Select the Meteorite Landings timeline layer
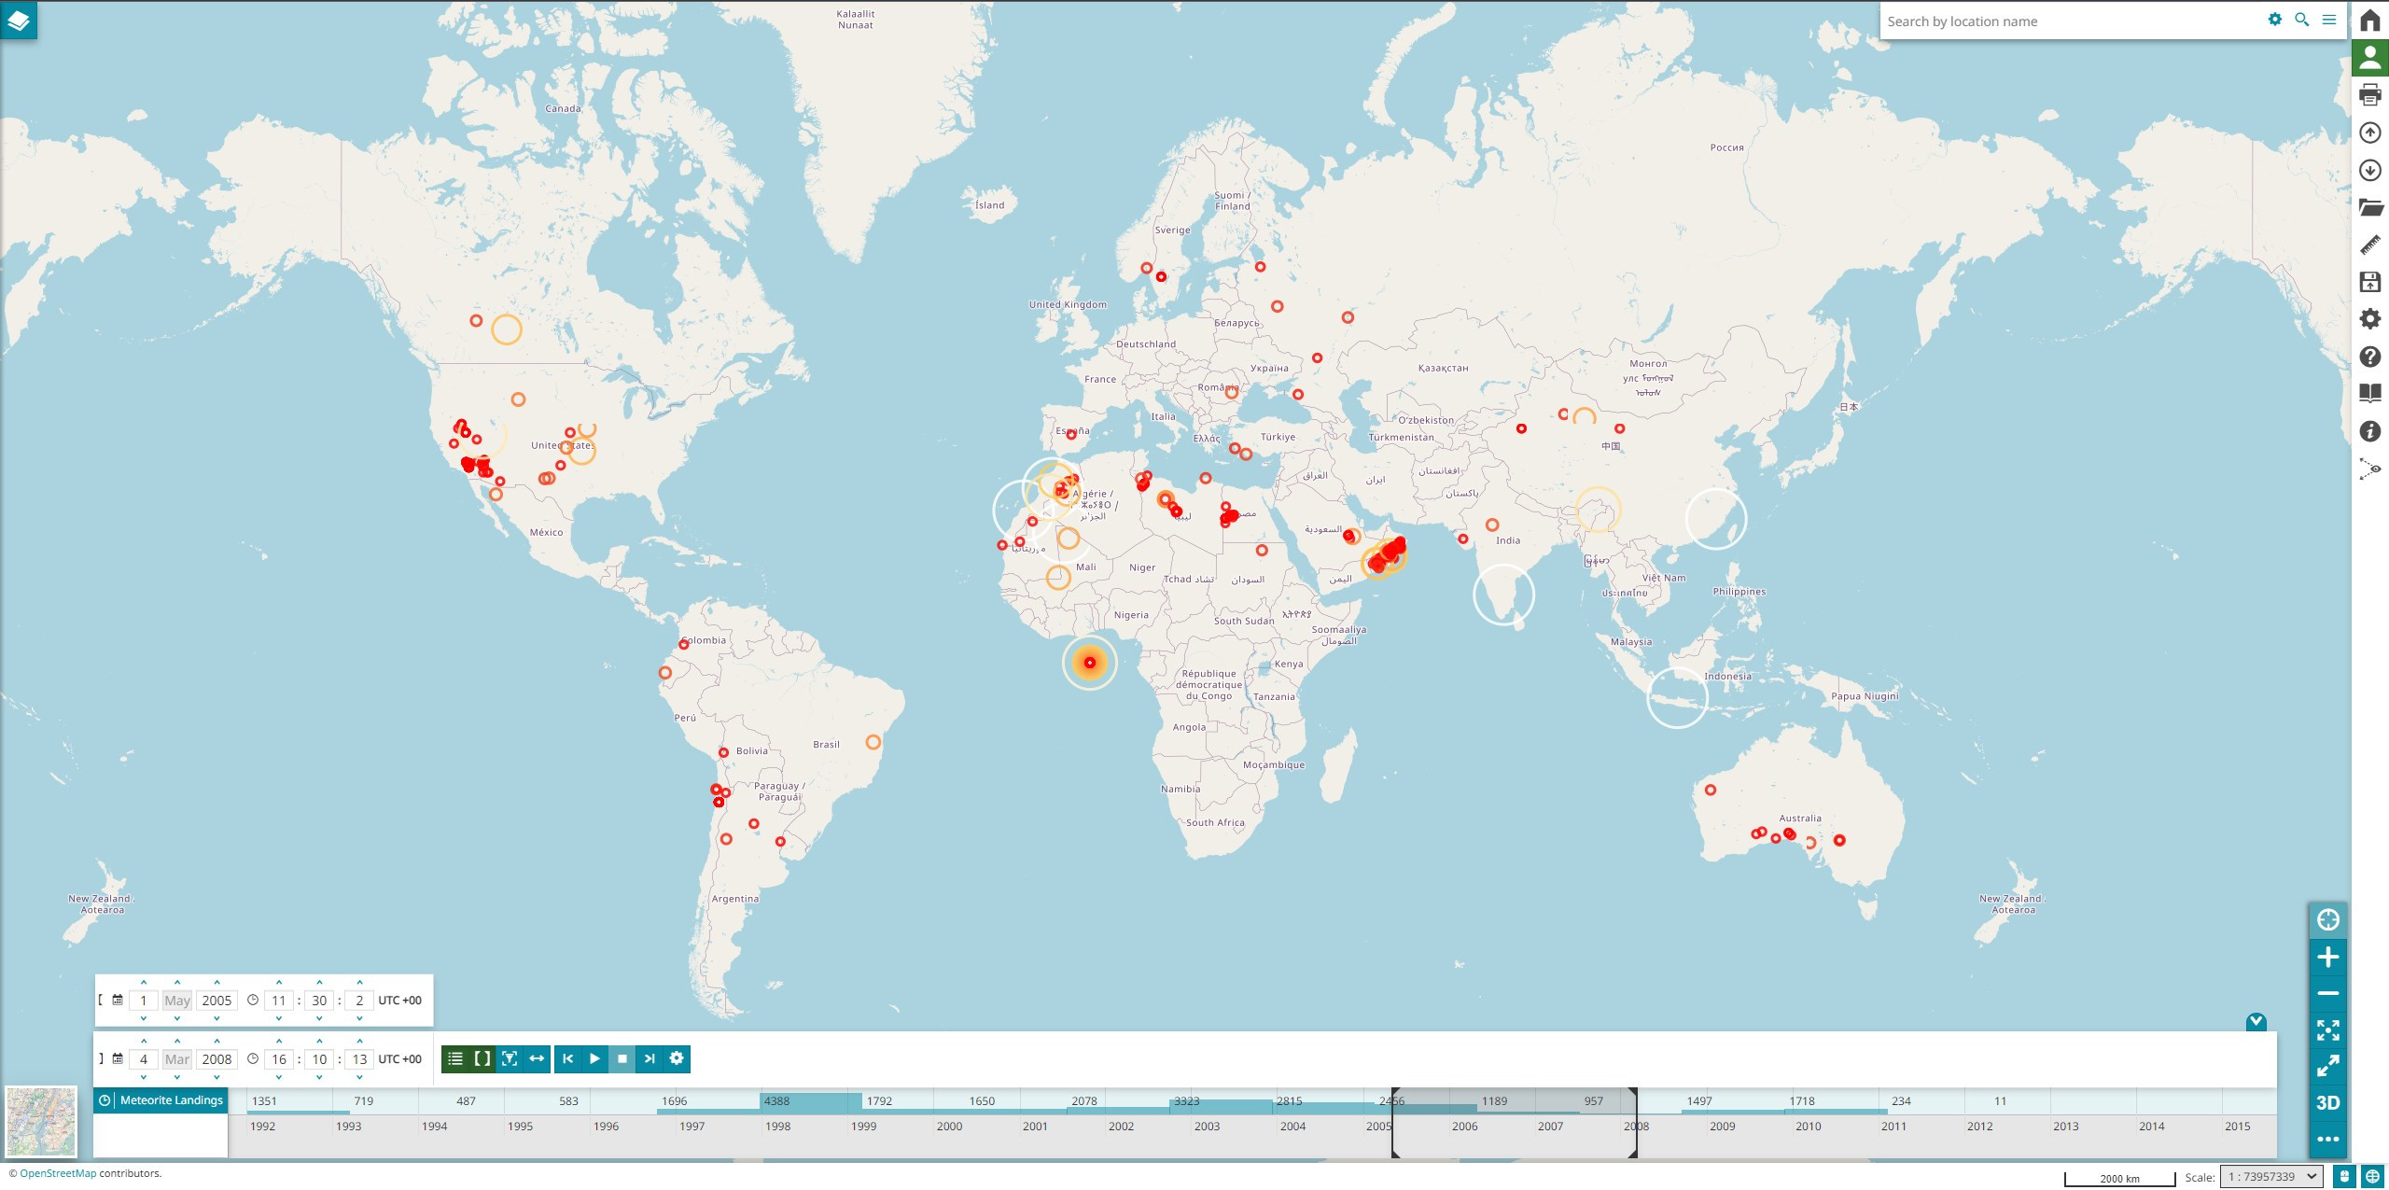This screenshot has height=1190, width=2389. (171, 1100)
